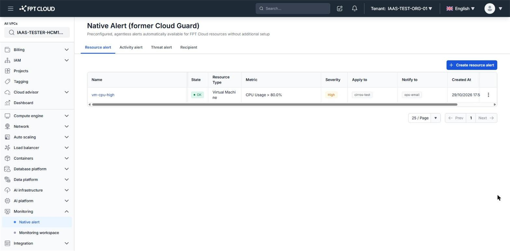This screenshot has width=510, height=251.
Task: Open the English language dropdown
Action: point(461,8)
